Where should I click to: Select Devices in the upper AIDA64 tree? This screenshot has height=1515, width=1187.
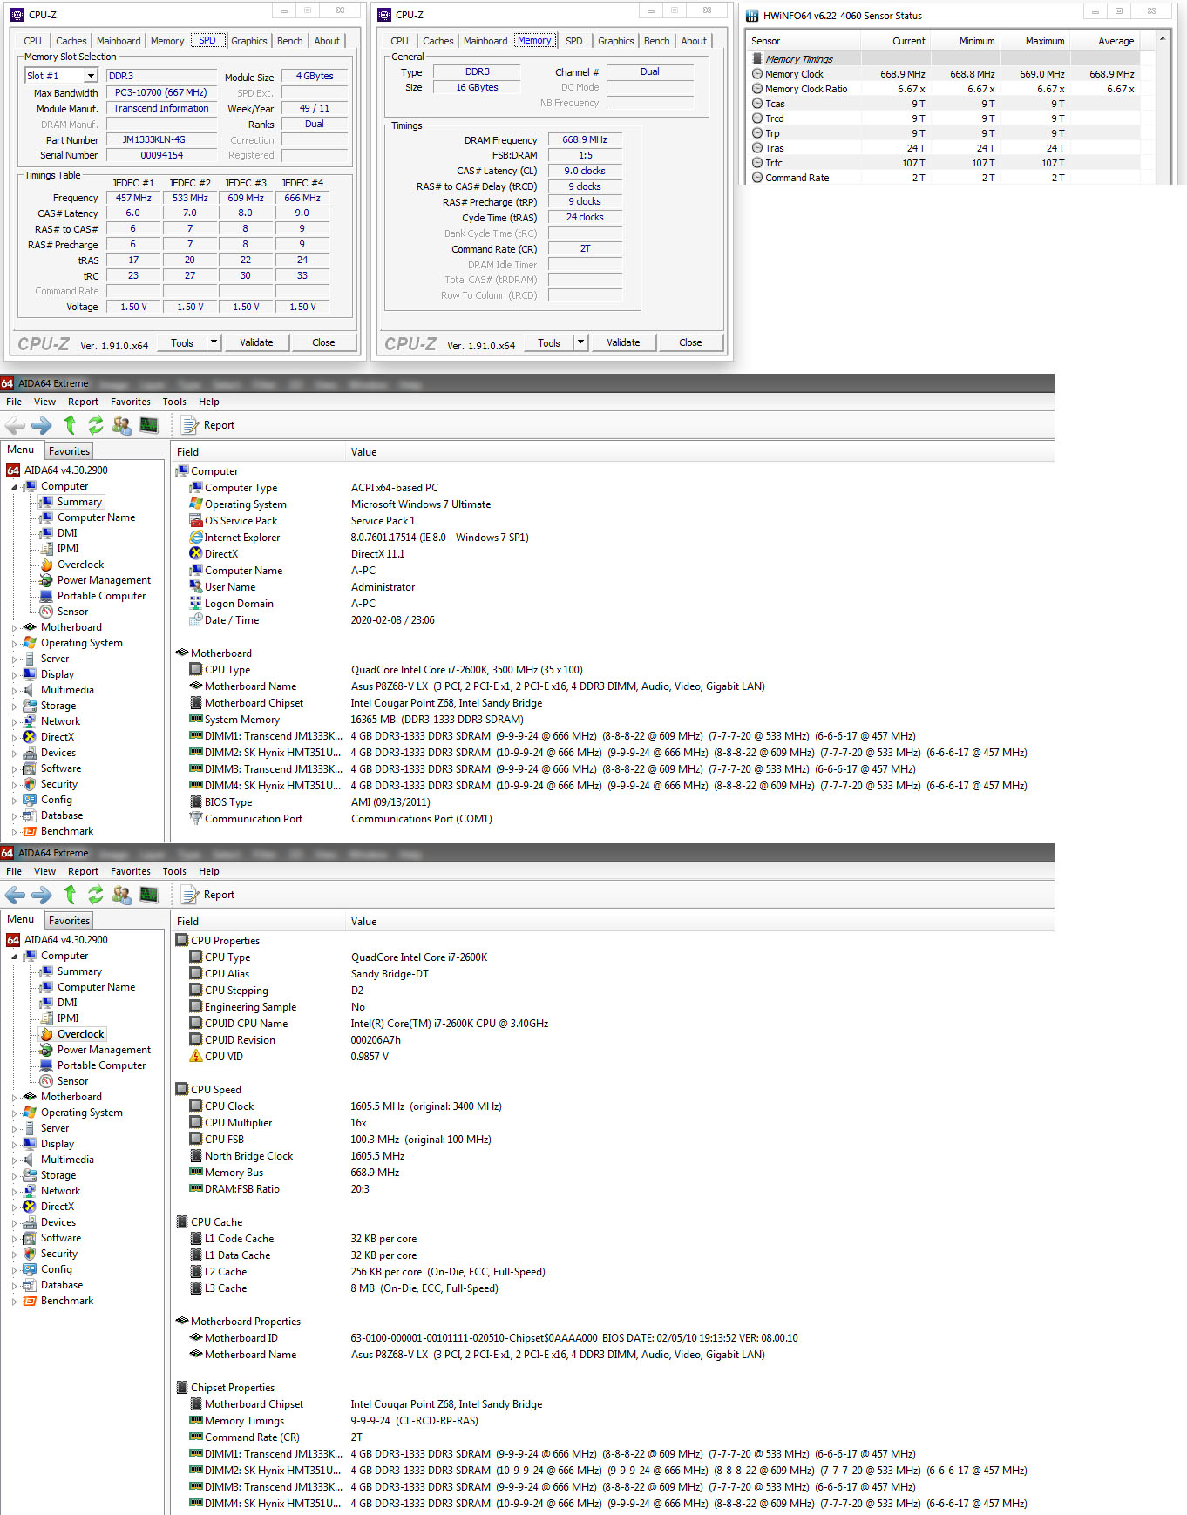58,753
